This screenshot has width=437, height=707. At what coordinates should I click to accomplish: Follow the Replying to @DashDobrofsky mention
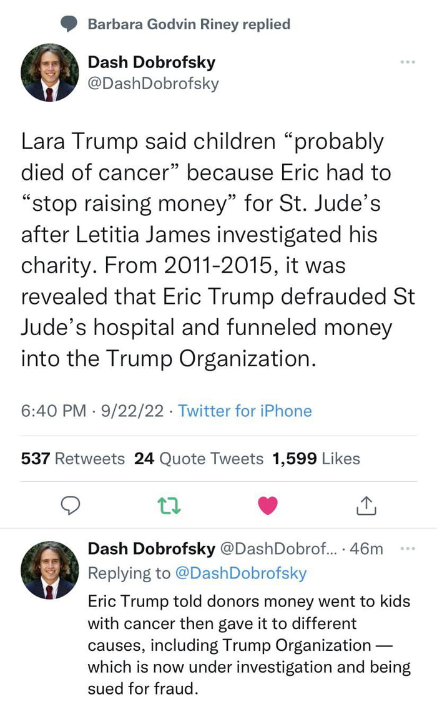pyautogui.click(x=242, y=573)
